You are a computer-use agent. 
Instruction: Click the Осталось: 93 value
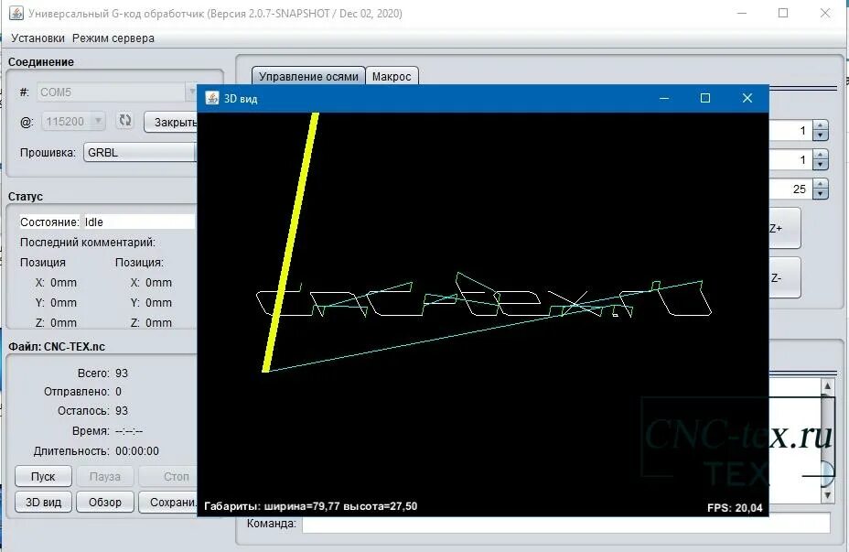[122, 411]
